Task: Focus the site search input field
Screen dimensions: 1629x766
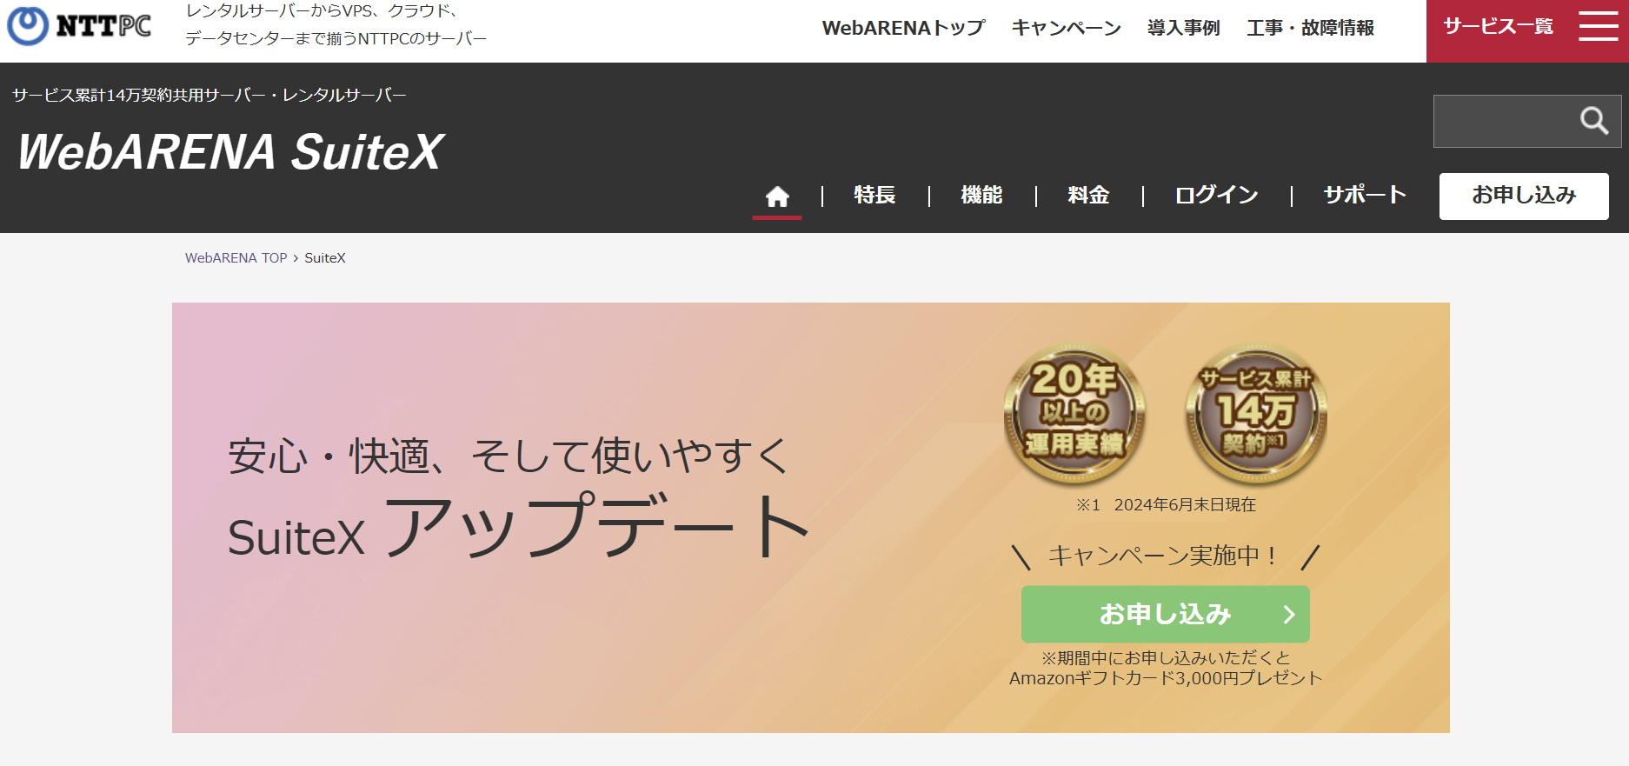Action: pos(1505,121)
